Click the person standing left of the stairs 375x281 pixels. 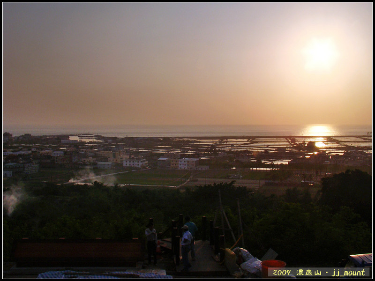pyautogui.click(x=151, y=243)
